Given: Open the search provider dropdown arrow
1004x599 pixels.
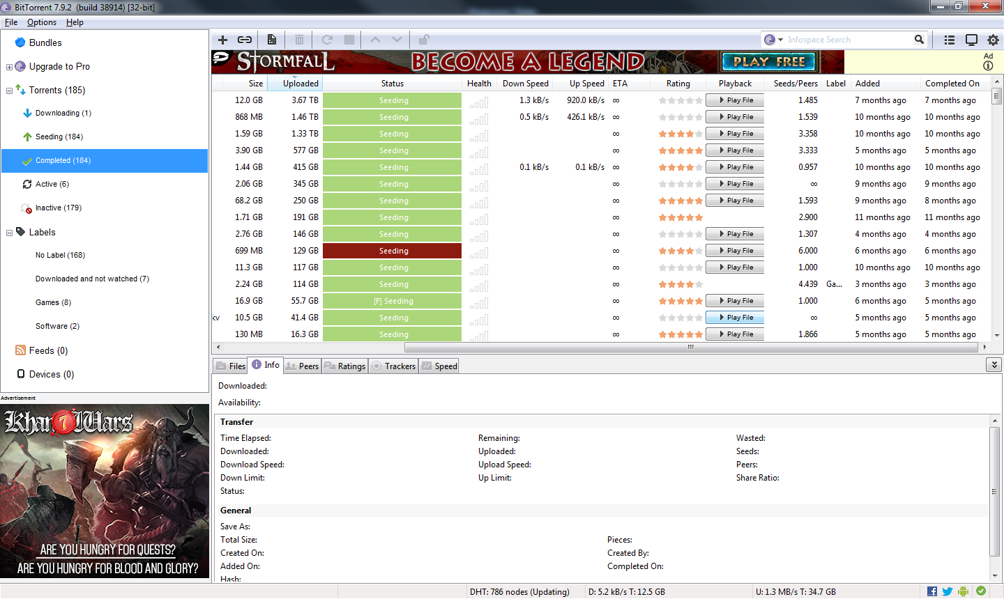Looking at the screenshot, I should [780, 40].
